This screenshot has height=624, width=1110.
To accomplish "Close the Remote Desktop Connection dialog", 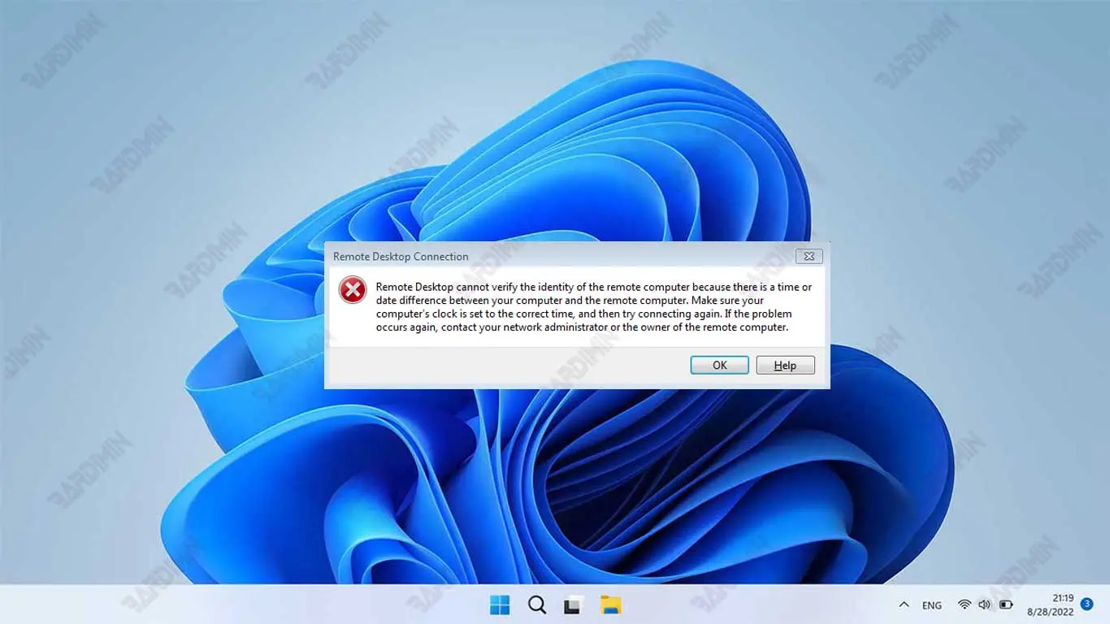I will coord(809,256).
